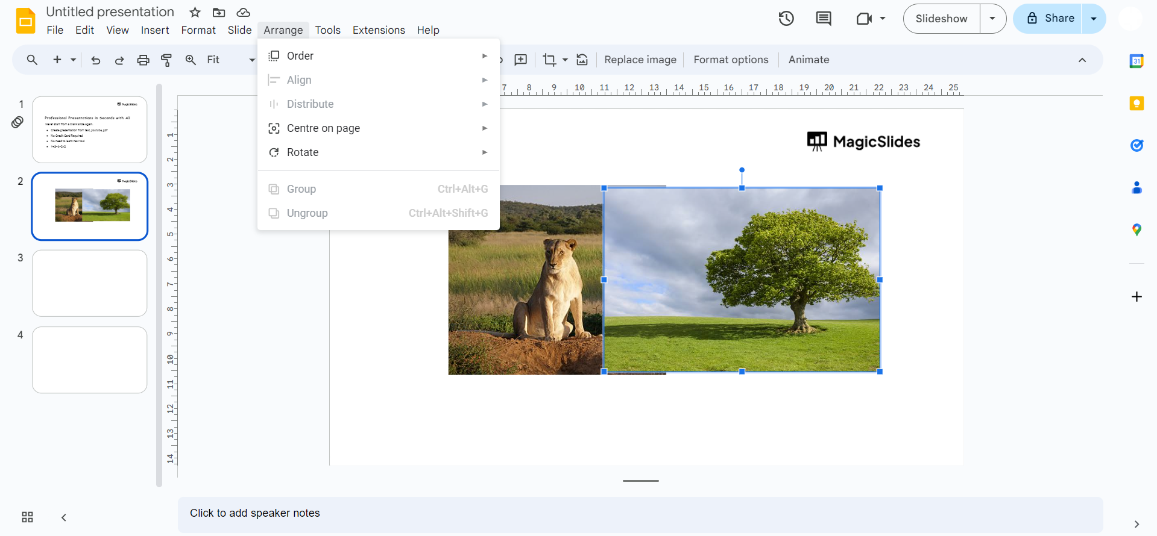Screen dimensions: 1157x536
Task: Select slide 4 thumbnail
Action: (89, 360)
